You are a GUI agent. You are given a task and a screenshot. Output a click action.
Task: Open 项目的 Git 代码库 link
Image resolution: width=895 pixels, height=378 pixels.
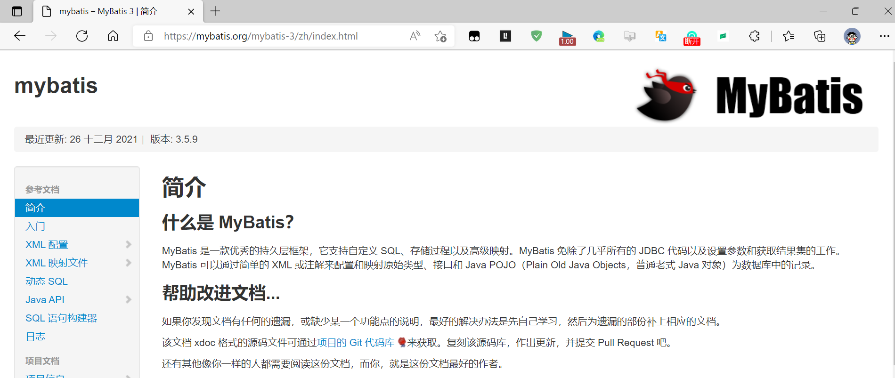tap(356, 342)
